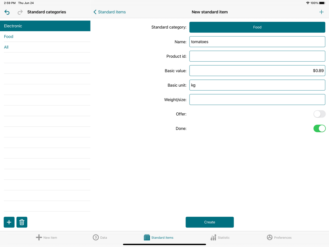The width and height of the screenshot is (329, 247).
Task: Focus the empty Product id field
Action: click(257, 56)
